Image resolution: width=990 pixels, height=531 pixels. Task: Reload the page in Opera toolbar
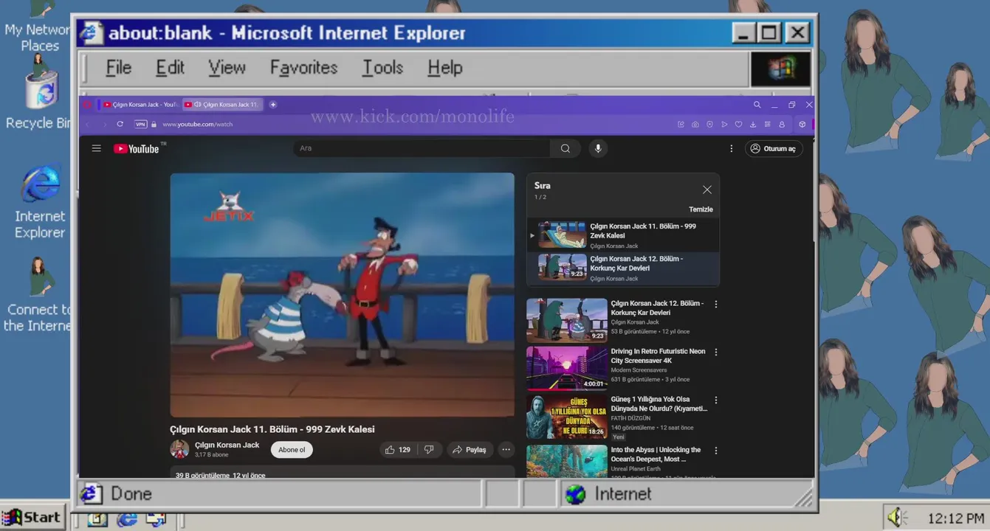120,124
